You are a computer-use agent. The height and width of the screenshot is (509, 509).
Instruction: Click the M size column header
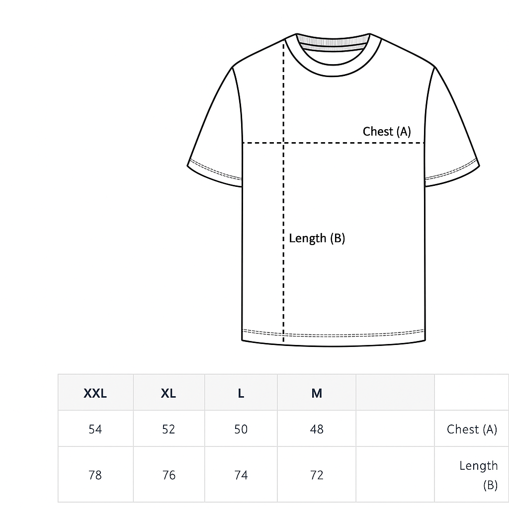click(x=317, y=393)
